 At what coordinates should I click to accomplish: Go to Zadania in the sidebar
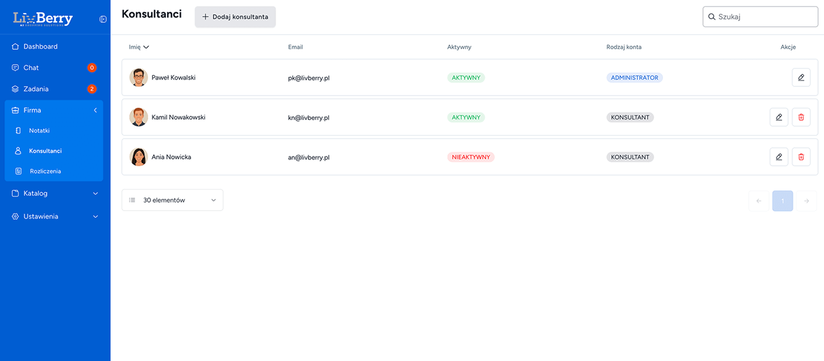point(36,89)
